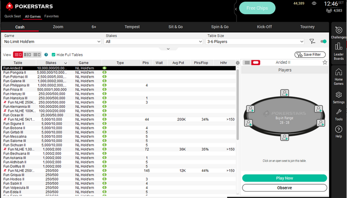
Task: Select the Fun Messalina table row
Action: click(119, 137)
